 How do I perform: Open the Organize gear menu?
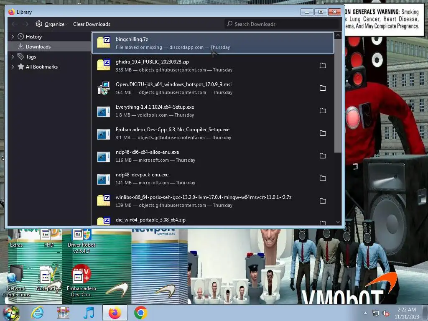tap(51, 24)
